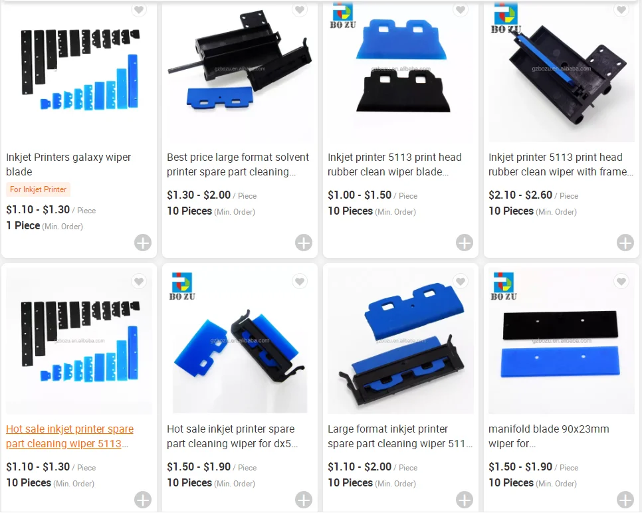Screen dimensions: 642x513
Task: Open the wiper with frame product image
Action: tap(562, 72)
